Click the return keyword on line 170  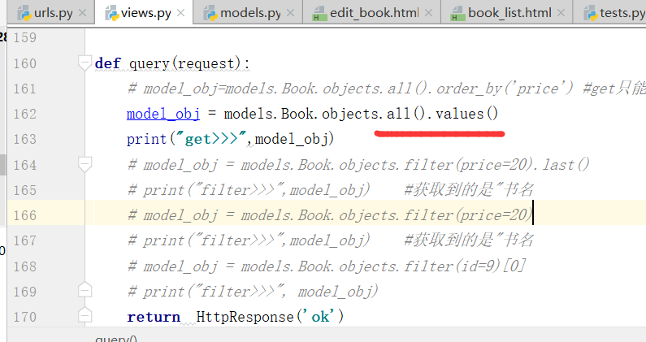(154, 317)
